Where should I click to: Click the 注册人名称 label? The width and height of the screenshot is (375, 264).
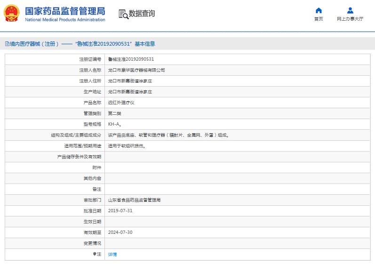point(90,70)
